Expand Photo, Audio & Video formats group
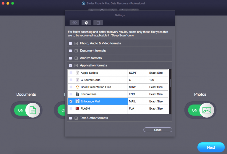Image resolution: width=227 pixels, height=154 pixels. point(76,43)
